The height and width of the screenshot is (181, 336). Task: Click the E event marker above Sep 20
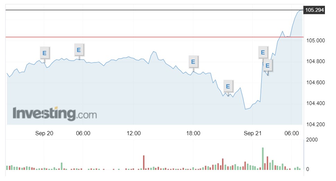click(x=45, y=53)
